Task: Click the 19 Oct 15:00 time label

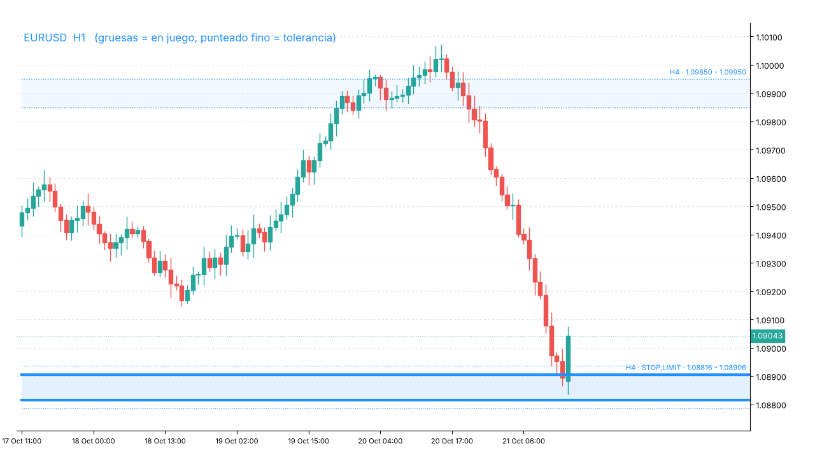Action: (x=308, y=441)
